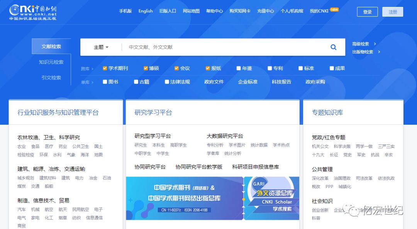This screenshot has width=417, height=229.
Task: Disable the 学术期刊 checkbox
Action: pyautogui.click(x=104, y=68)
